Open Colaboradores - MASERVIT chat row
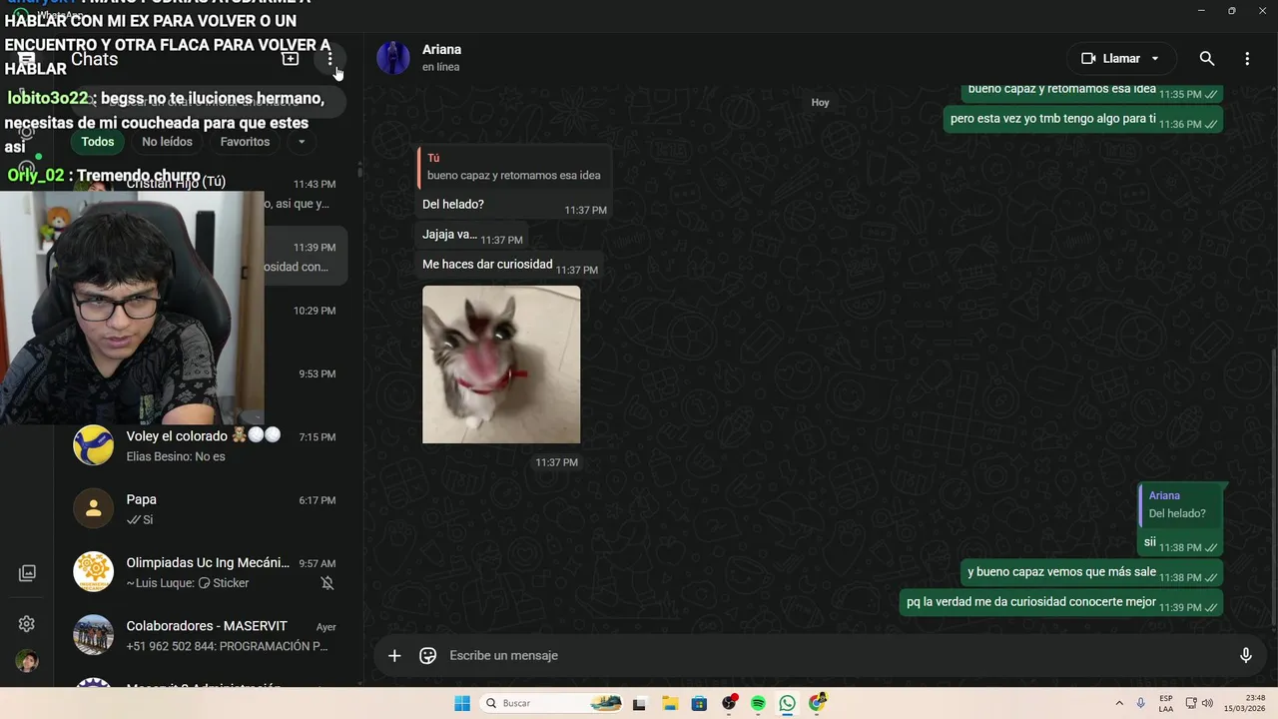Viewport: 1278px width, 719px height. click(207, 635)
